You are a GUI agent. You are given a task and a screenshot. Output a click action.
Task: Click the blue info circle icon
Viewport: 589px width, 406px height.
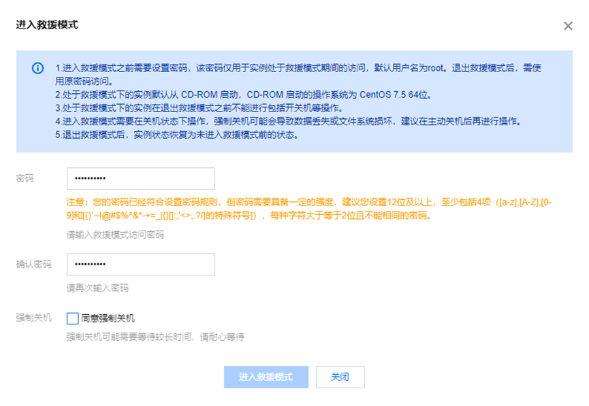pos(37,68)
